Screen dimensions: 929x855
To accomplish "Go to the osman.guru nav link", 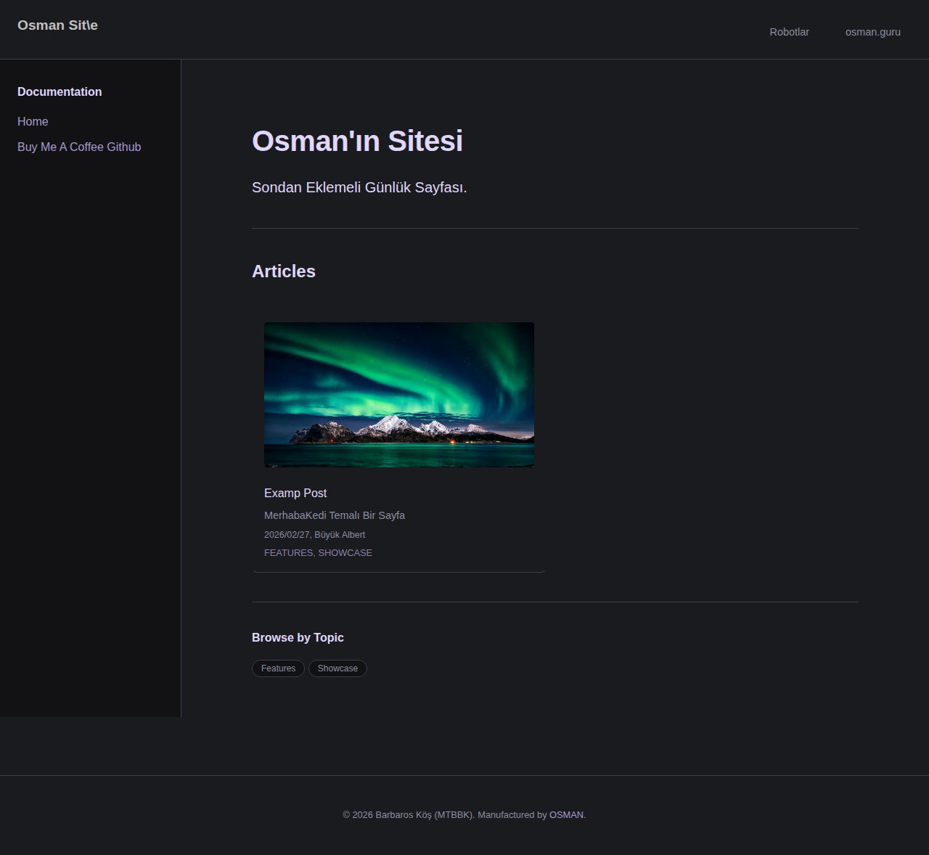I will coord(872,32).
